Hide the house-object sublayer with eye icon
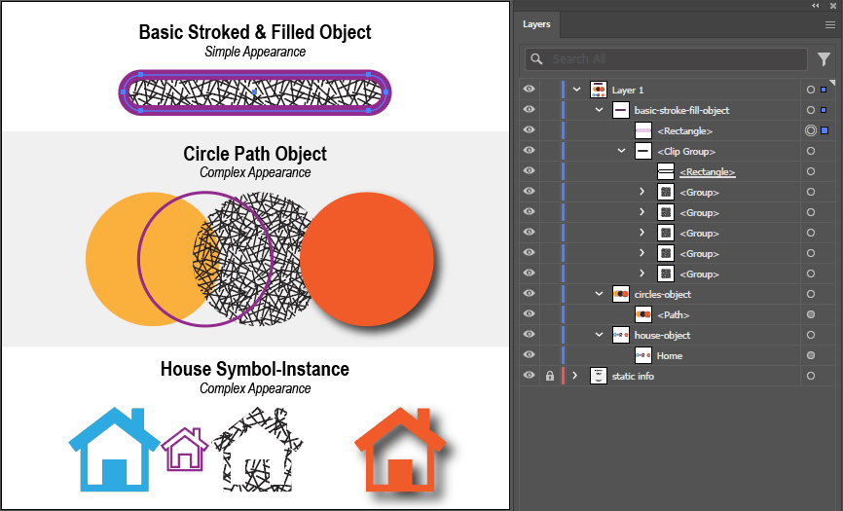This screenshot has height=511, width=843. pos(530,335)
